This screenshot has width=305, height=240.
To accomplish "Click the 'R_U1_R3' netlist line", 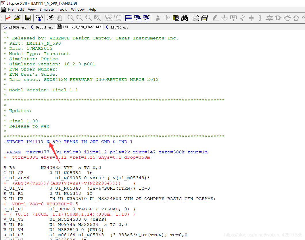I will point(95,235).
